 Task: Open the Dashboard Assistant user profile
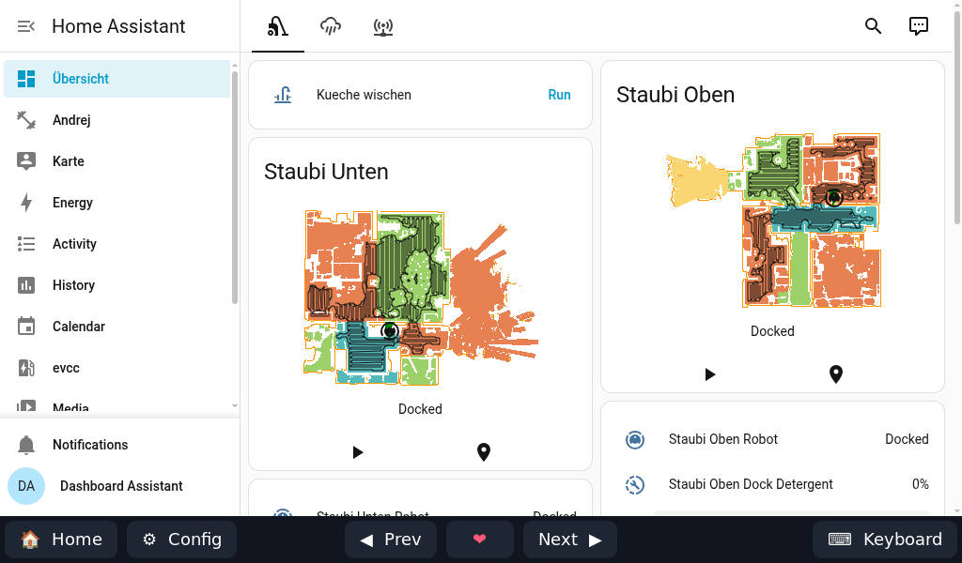[116, 486]
